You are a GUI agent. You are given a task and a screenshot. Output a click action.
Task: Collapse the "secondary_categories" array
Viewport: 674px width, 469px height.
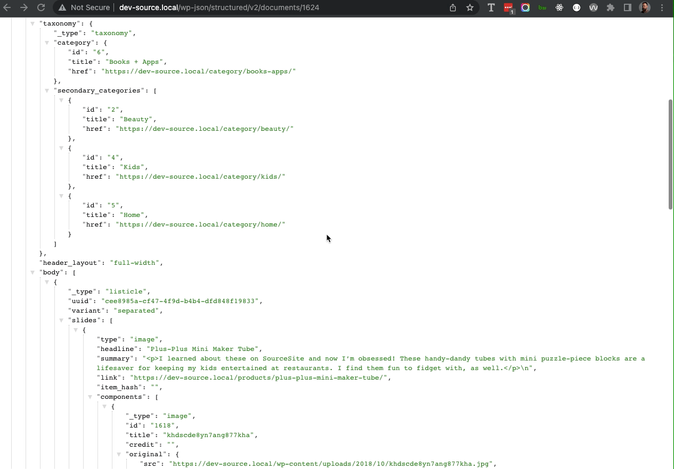pos(47,90)
